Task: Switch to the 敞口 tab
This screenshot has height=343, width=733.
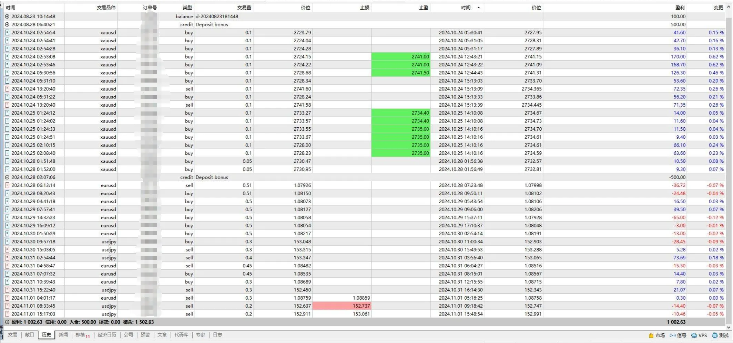Action: pos(29,335)
